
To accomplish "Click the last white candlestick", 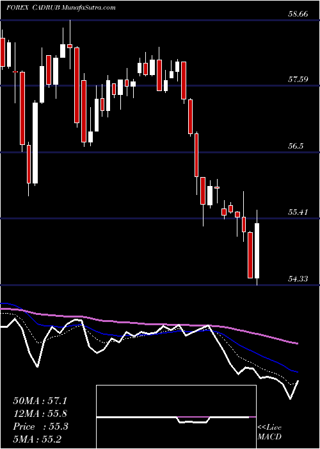I will [257, 248].
